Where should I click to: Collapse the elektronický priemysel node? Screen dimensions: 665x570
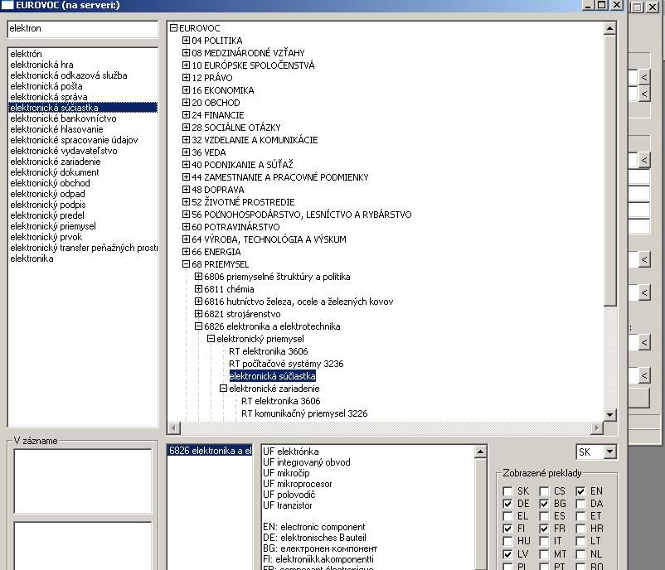click(211, 339)
